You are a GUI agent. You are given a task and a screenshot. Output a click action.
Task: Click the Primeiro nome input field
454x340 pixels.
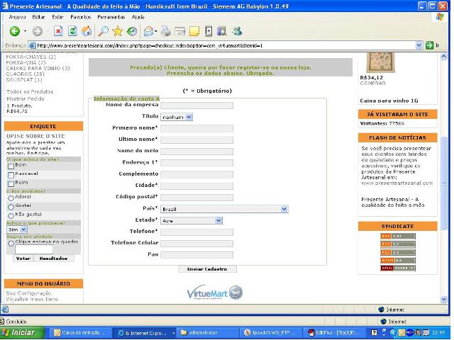coord(197,128)
